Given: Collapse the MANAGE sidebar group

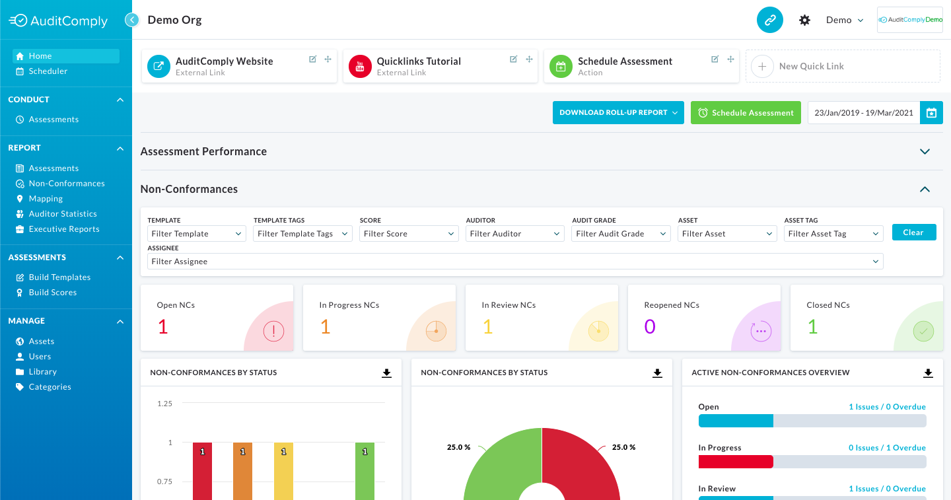Looking at the screenshot, I should click(120, 321).
